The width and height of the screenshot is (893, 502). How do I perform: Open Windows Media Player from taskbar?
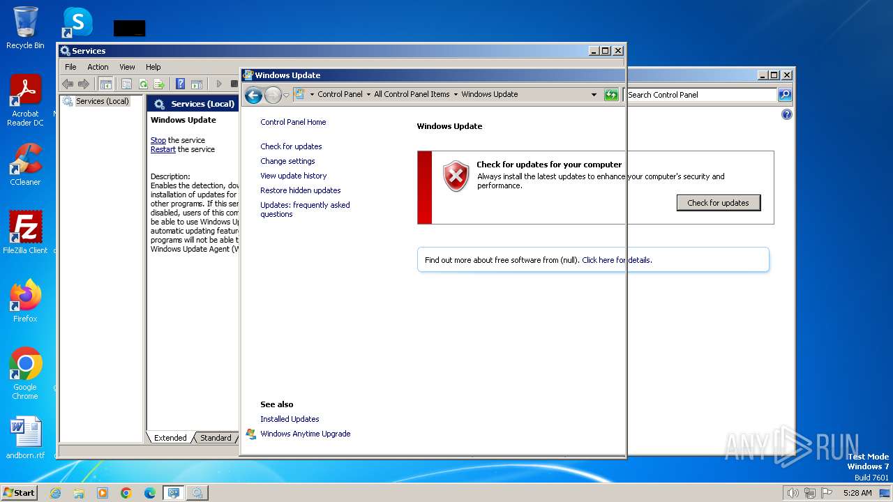pyautogui.click(x=103, y=493)
